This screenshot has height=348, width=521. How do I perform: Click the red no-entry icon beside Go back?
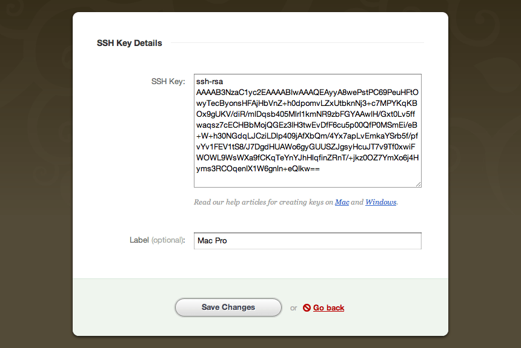[x=307, y=308]
